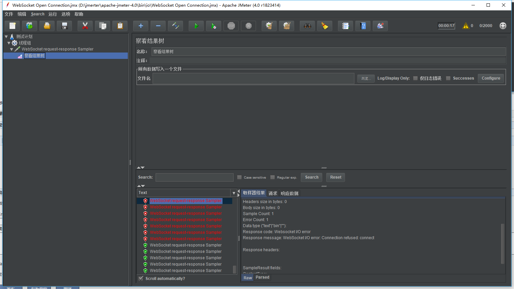The image size is (514, 289).
Task: Click the Save test plan floppy icon
Action: pyautogui.click(x=65, y=26)
